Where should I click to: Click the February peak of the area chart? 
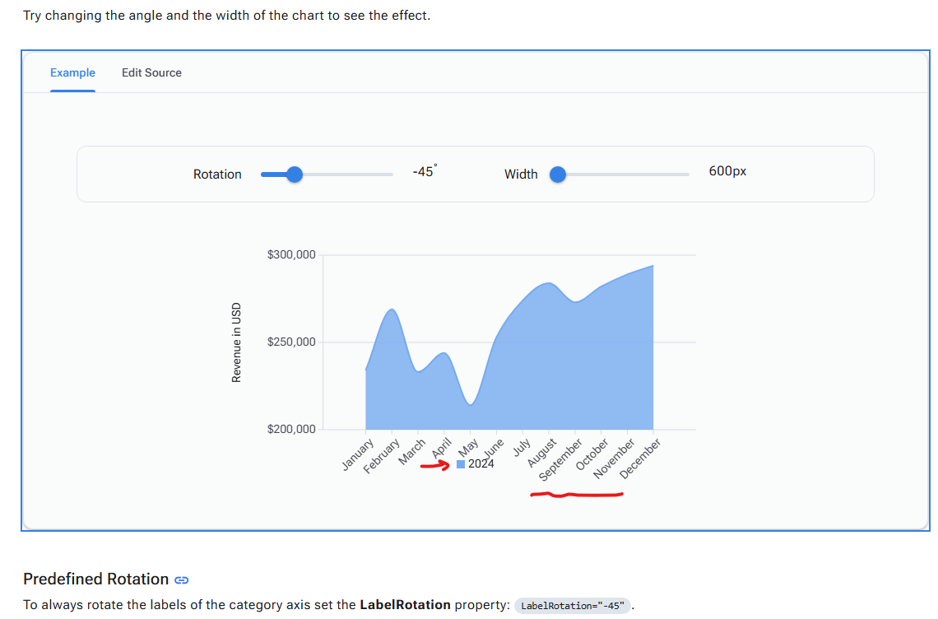click(392, 310)
